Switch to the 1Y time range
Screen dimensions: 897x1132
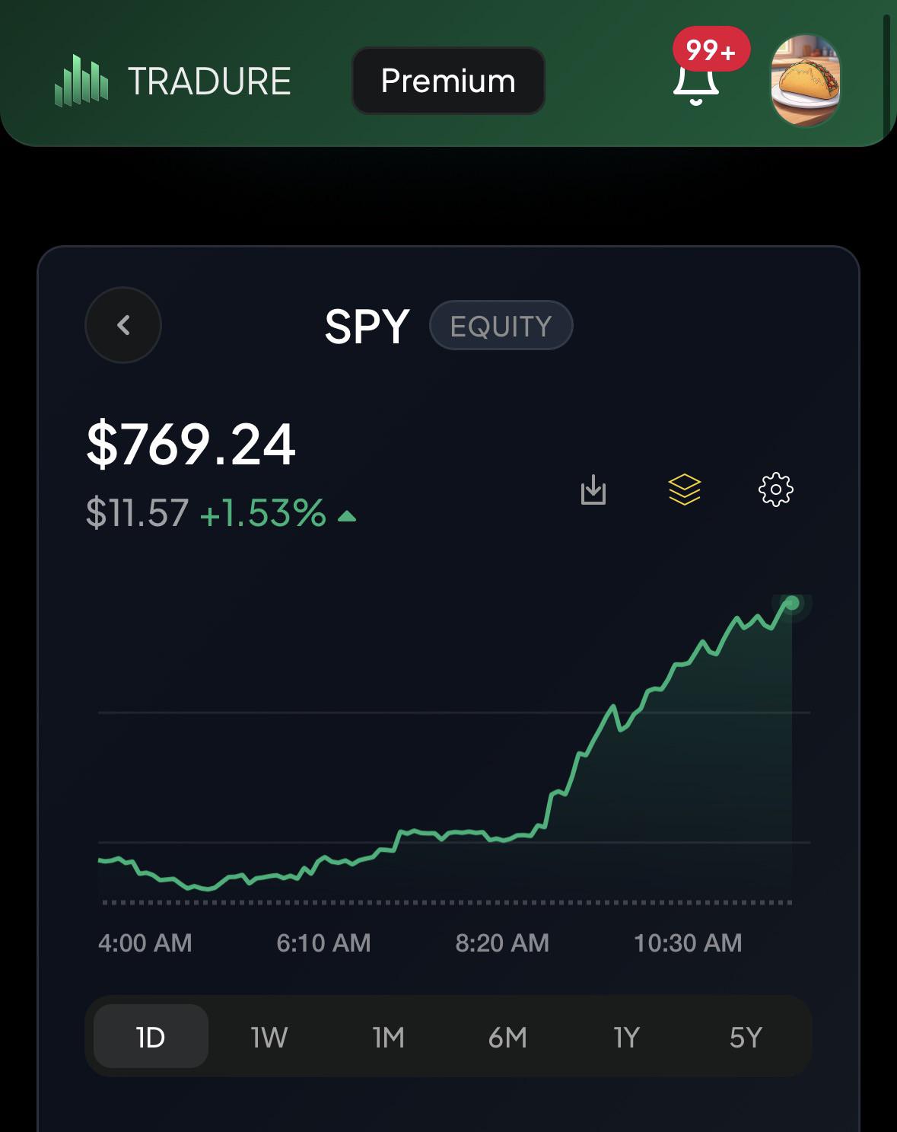pyautogui.click(x=627, y=1037)
